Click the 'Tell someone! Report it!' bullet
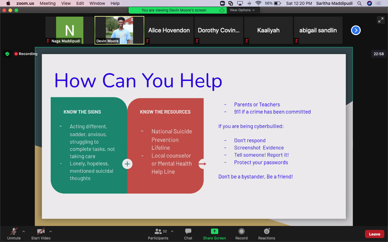Viewport: 388px width, 242px height. click(x=261, y=155)
